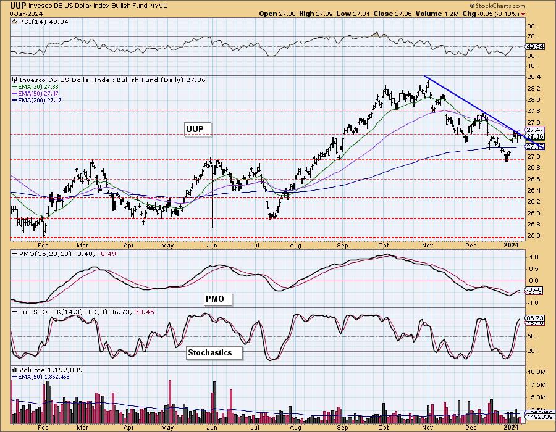Click the 10.0M volume axis label
556x432 pixels.
click(536, 372)
